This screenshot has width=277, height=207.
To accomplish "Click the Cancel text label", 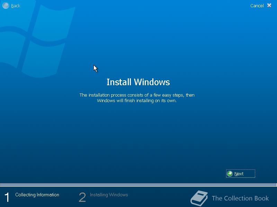I will 257,6.
